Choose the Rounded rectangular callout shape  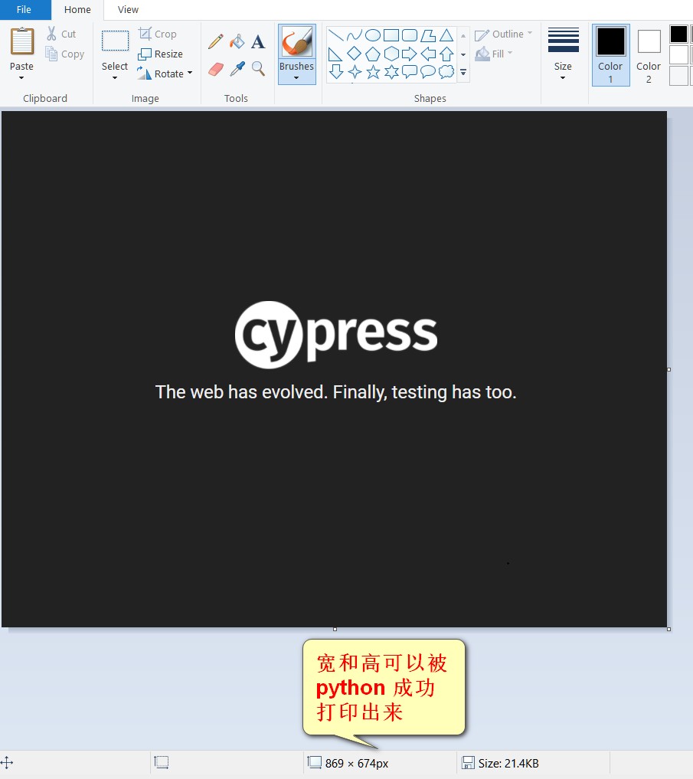[410, 72]
